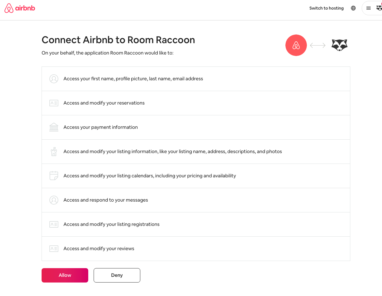Select 'Access your first name, profile picture' text
Screen dimensions: 382x296
[x=133, y=79]
